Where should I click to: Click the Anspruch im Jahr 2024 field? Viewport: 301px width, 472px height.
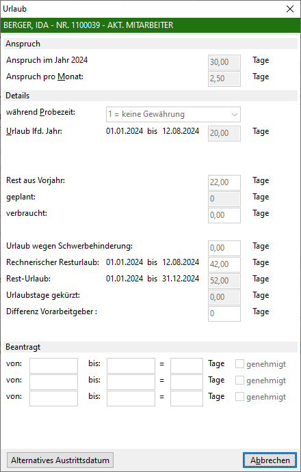click(224, 62)
